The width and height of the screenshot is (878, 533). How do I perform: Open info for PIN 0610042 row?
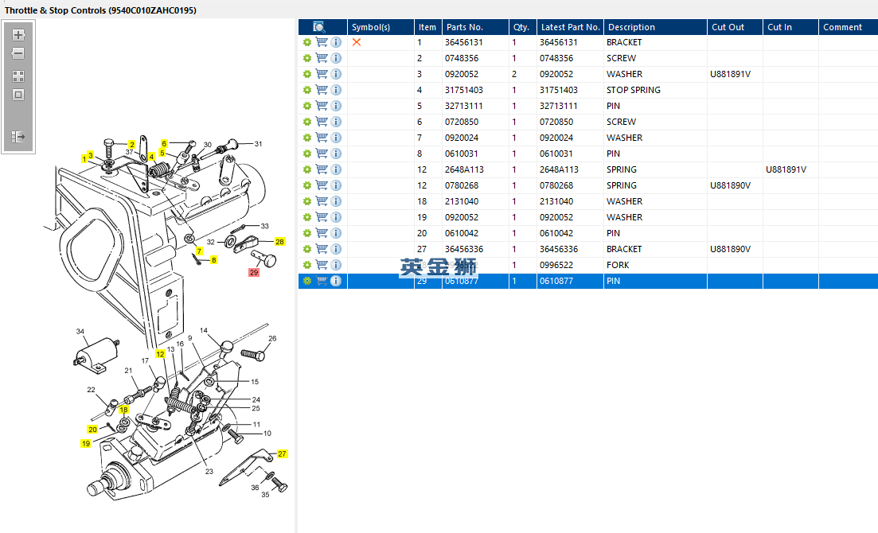tap(336, 233)
